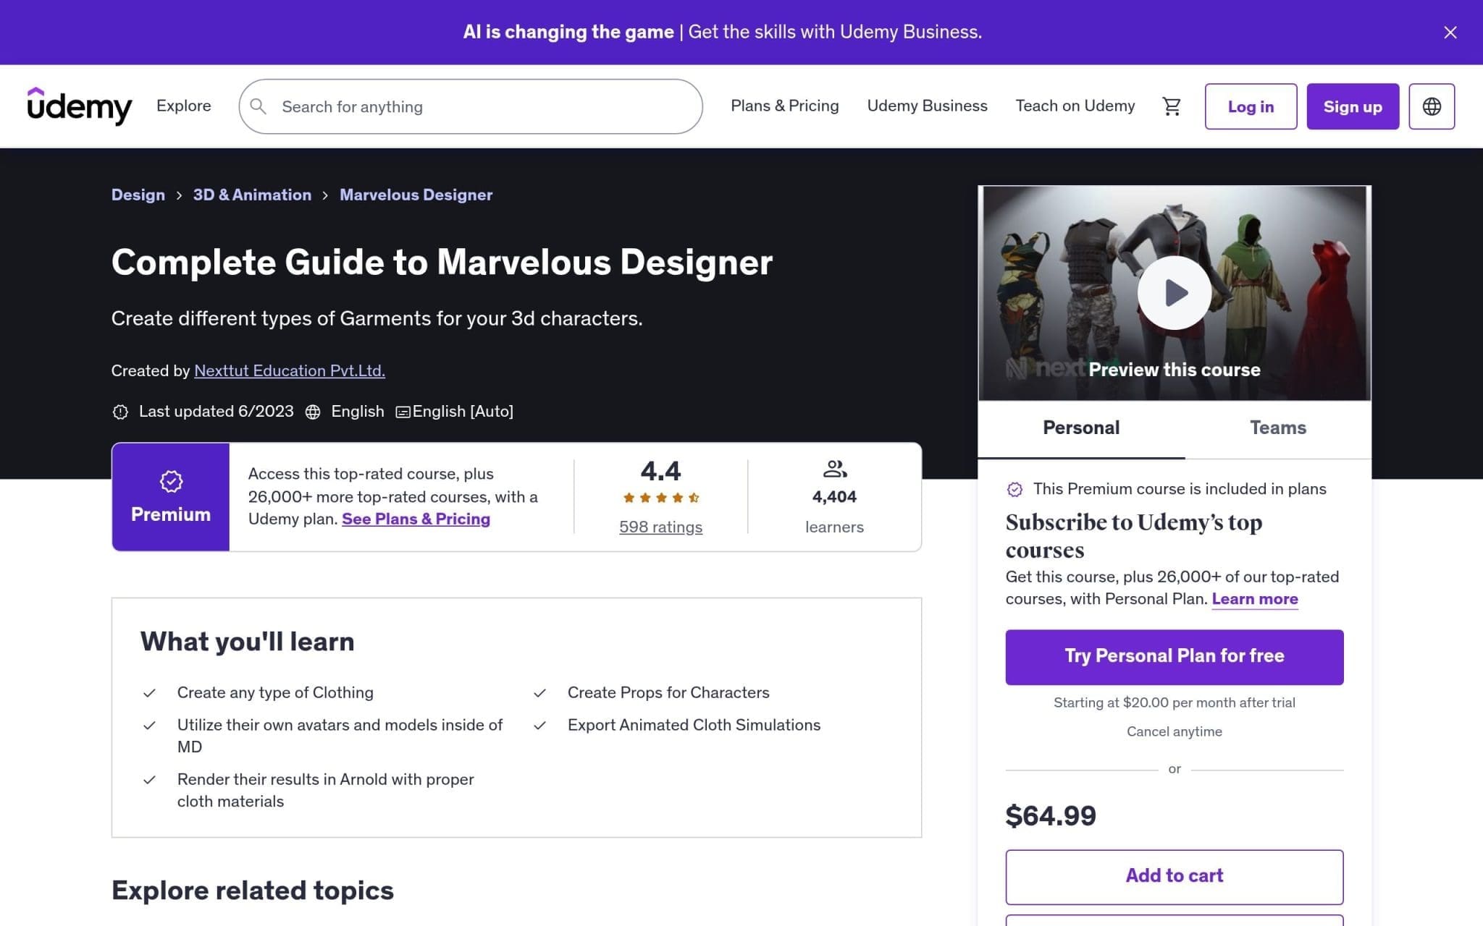
Task: Click the Learn more link
Action: pos(1255,599)
